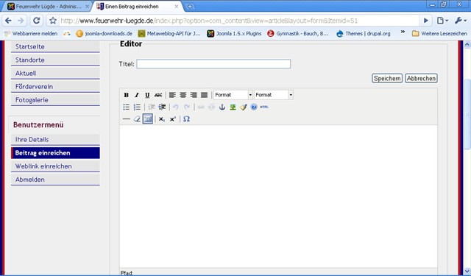Click into the Titel input field
The image size is (471, 276).
213,64
